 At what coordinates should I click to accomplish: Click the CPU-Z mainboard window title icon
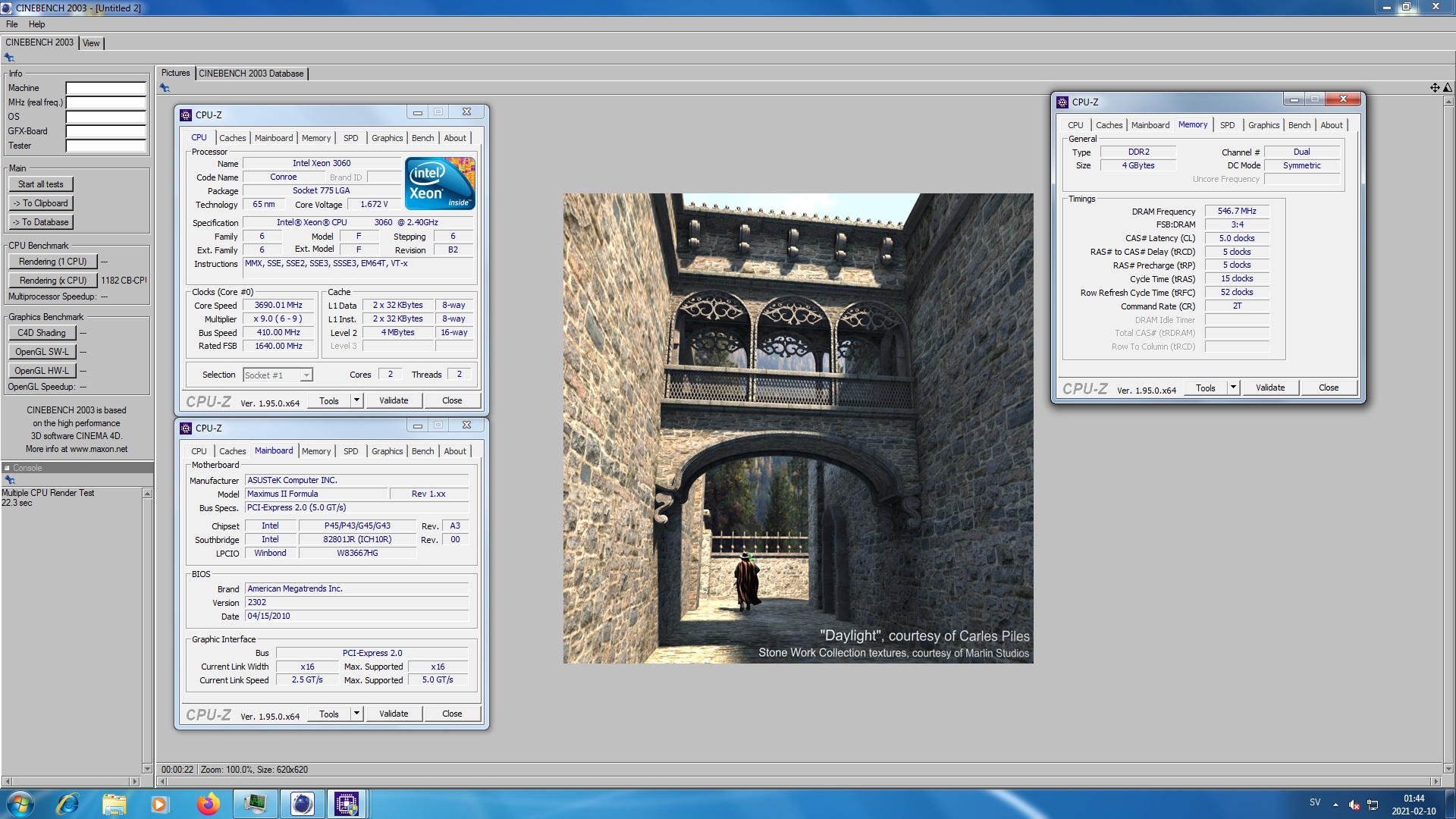pos(186,428)
